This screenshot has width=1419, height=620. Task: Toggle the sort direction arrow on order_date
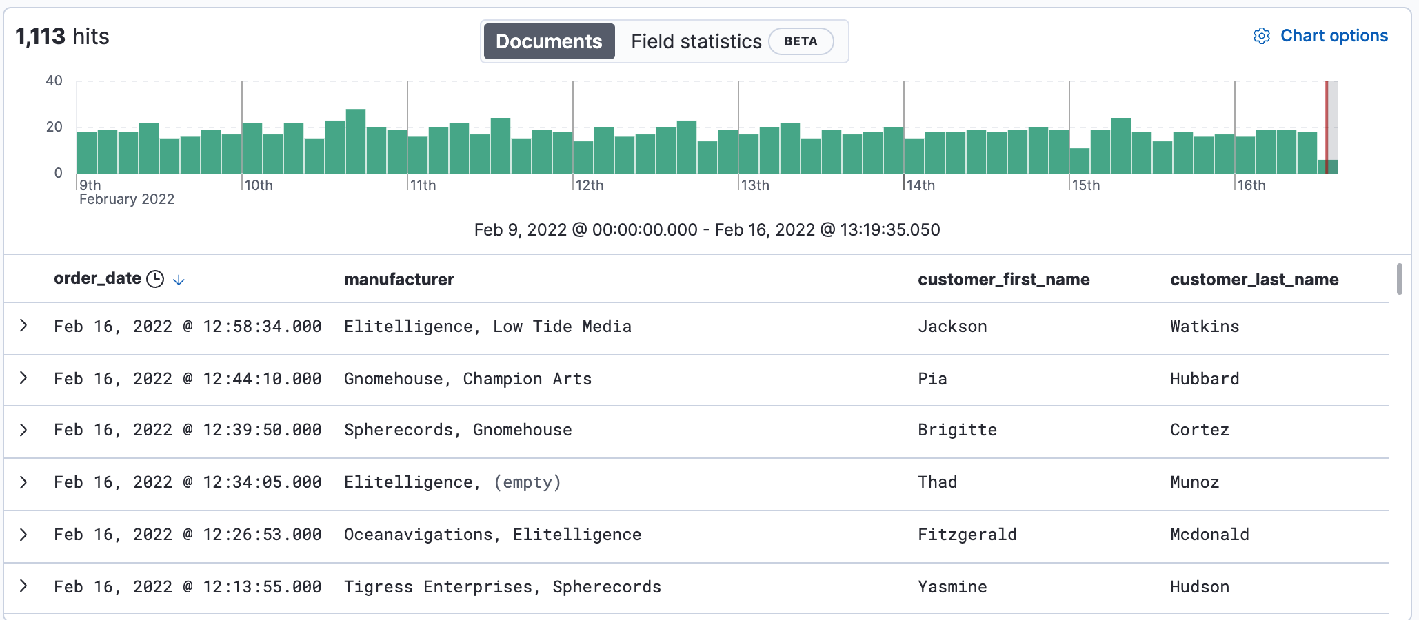click(x=179, y=280)
